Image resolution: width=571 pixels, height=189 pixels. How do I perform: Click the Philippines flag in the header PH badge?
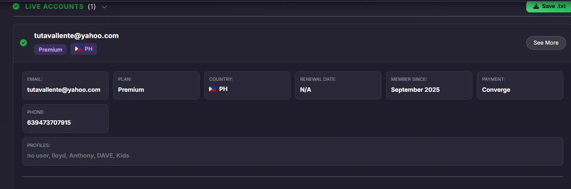79,49
